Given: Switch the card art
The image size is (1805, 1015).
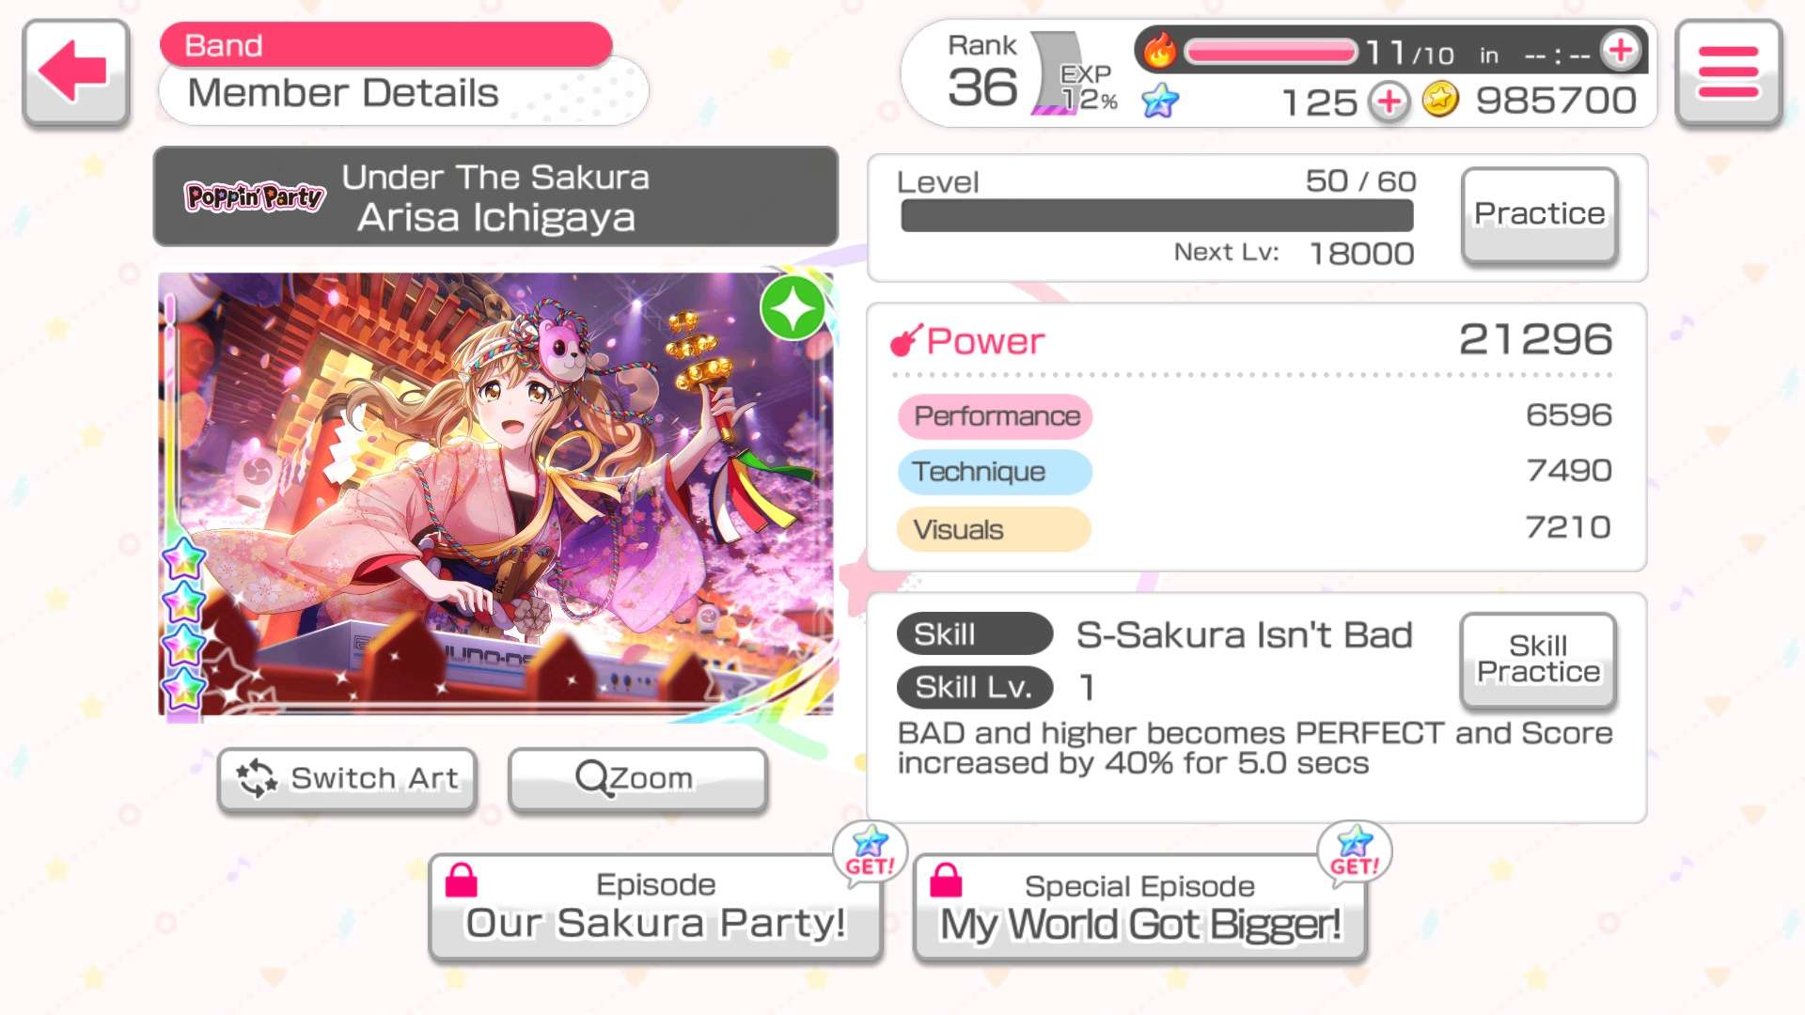Looking at the screenshot, I should click(348, 778).
